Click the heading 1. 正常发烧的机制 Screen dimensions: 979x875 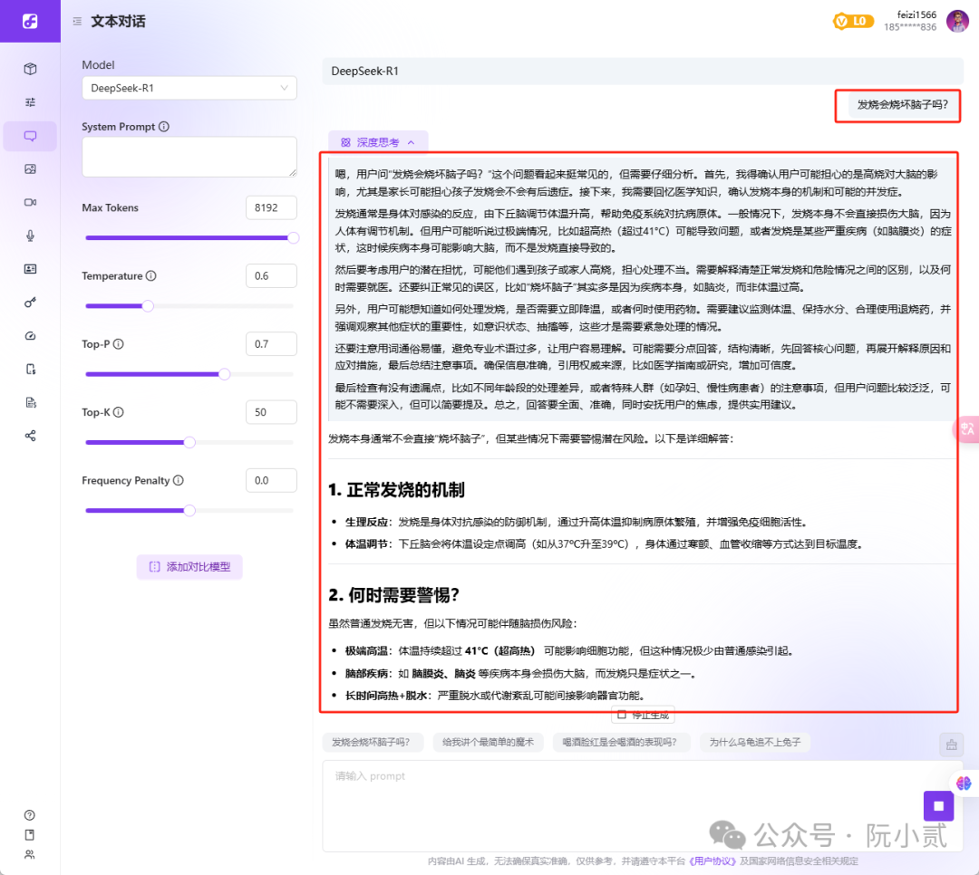point(396,490)
